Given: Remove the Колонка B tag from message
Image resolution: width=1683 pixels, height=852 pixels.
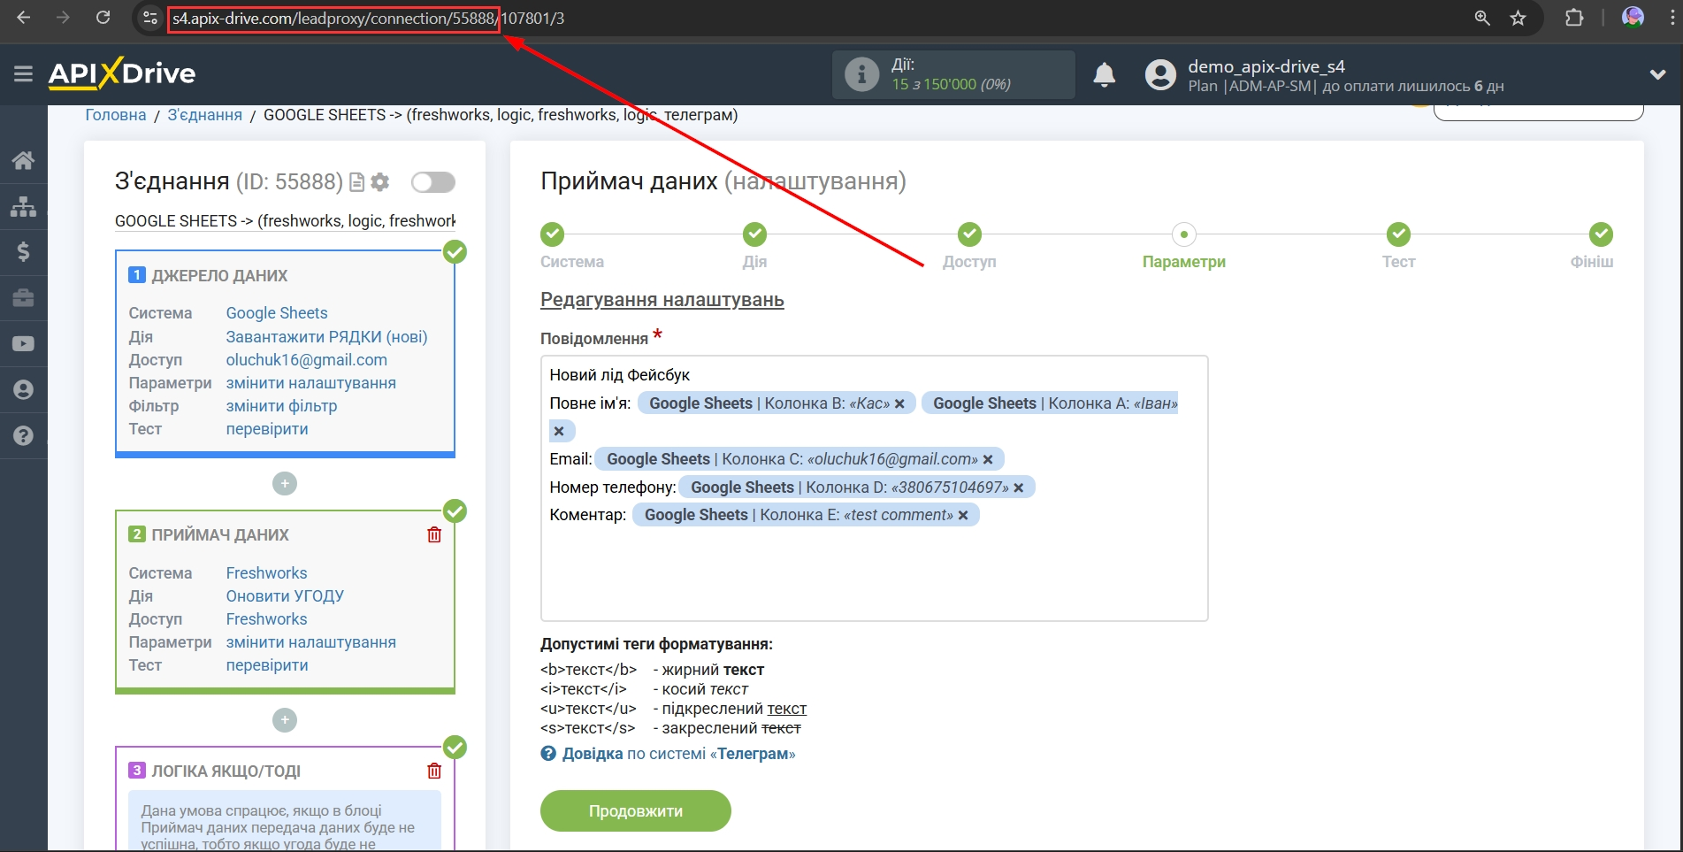Looking at the screenshot, I should [x=899, y=404].
